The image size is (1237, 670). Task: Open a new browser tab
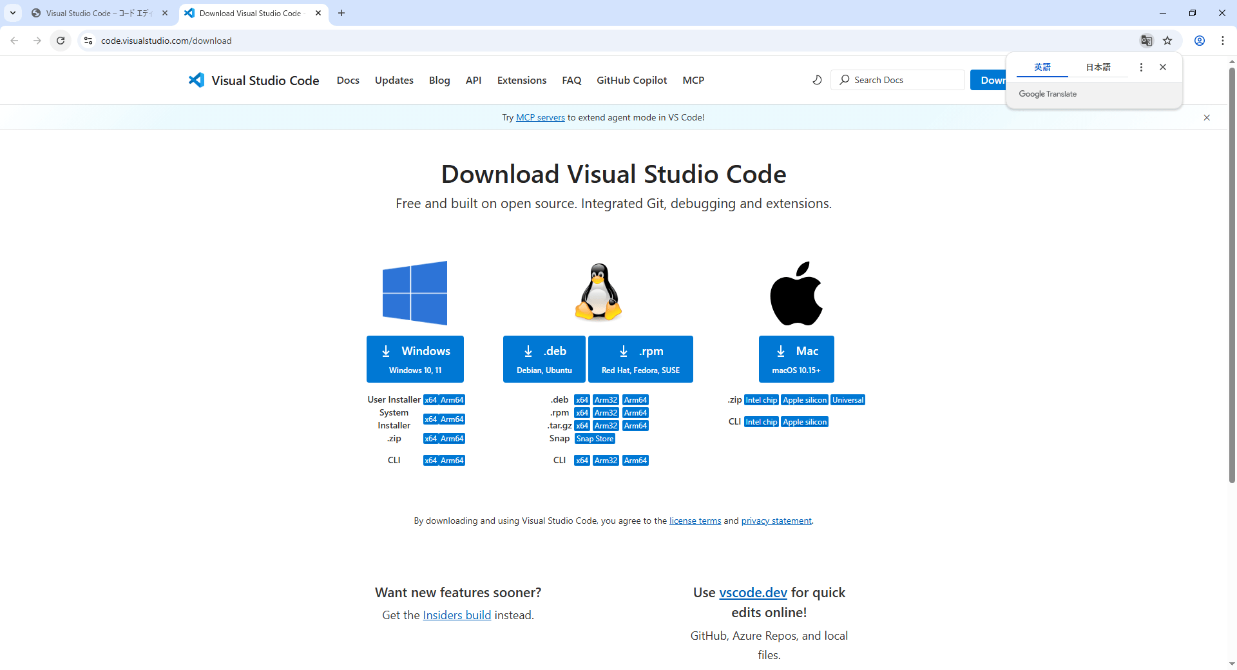coord(341,13)
